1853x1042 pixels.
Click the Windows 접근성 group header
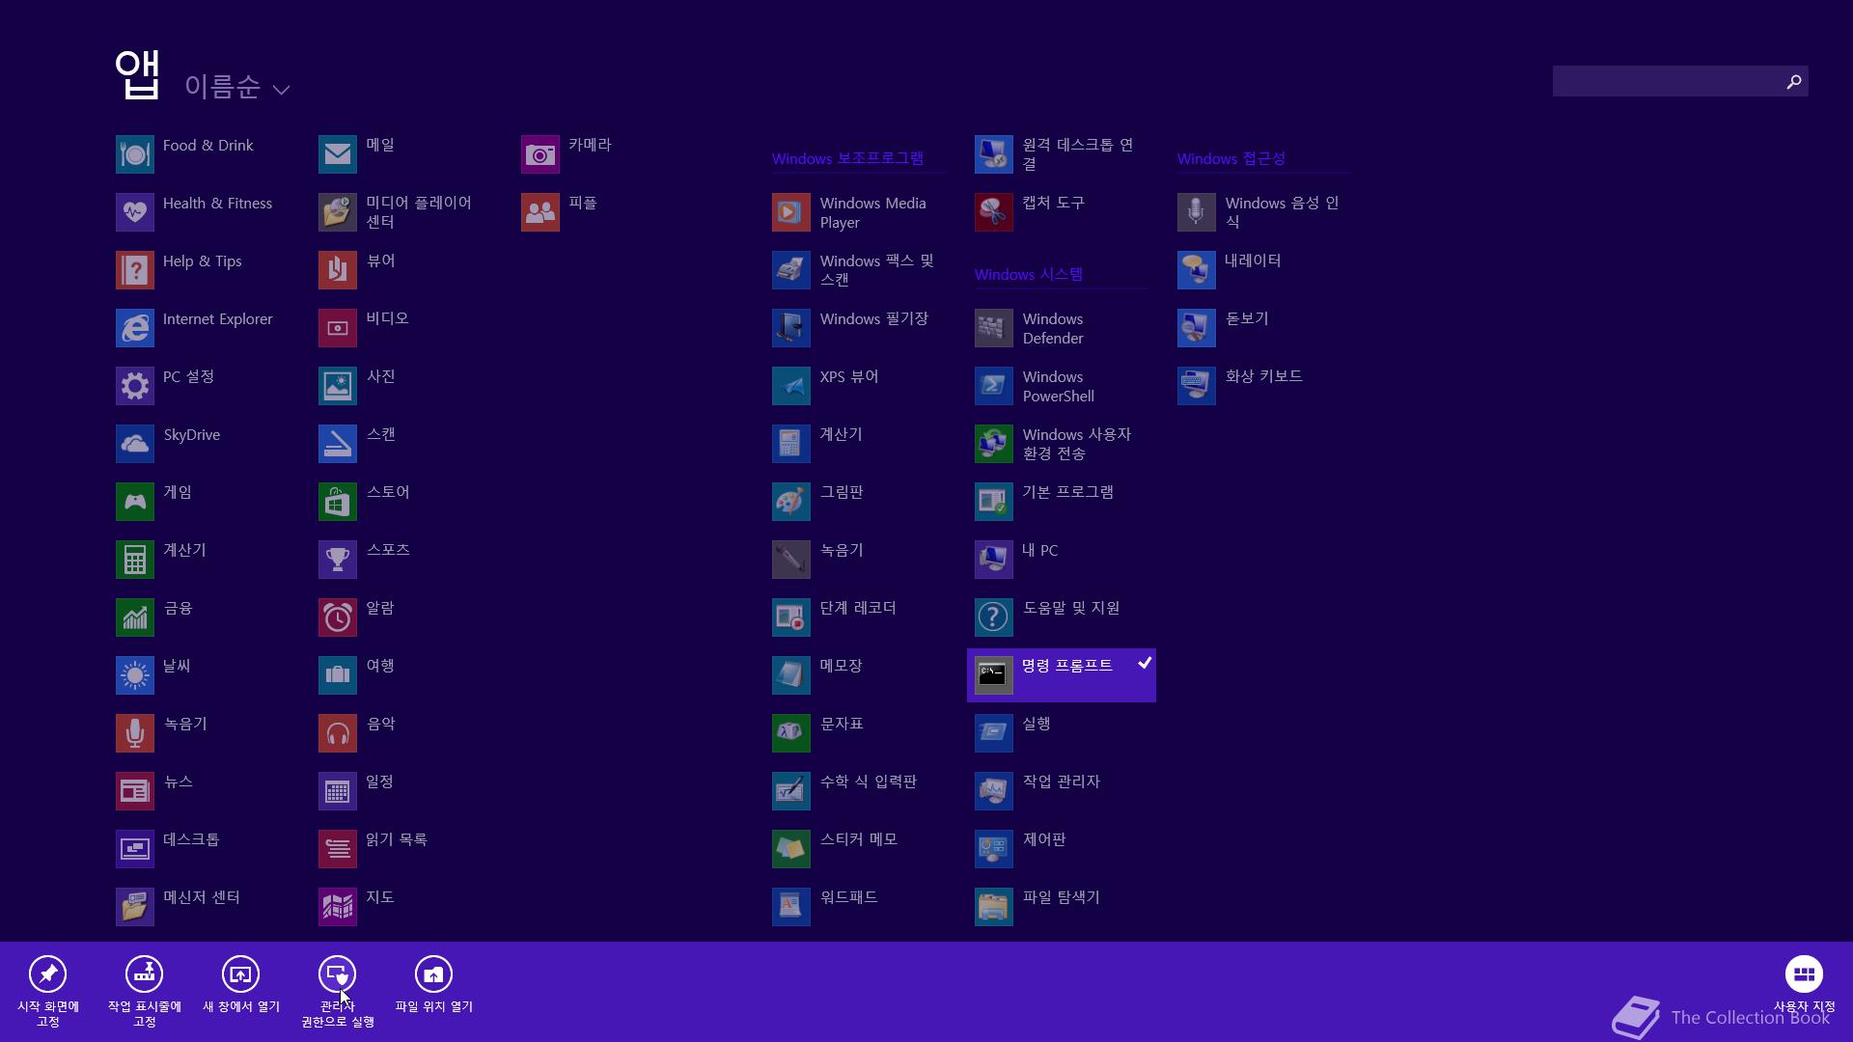tap(1231, 158)
